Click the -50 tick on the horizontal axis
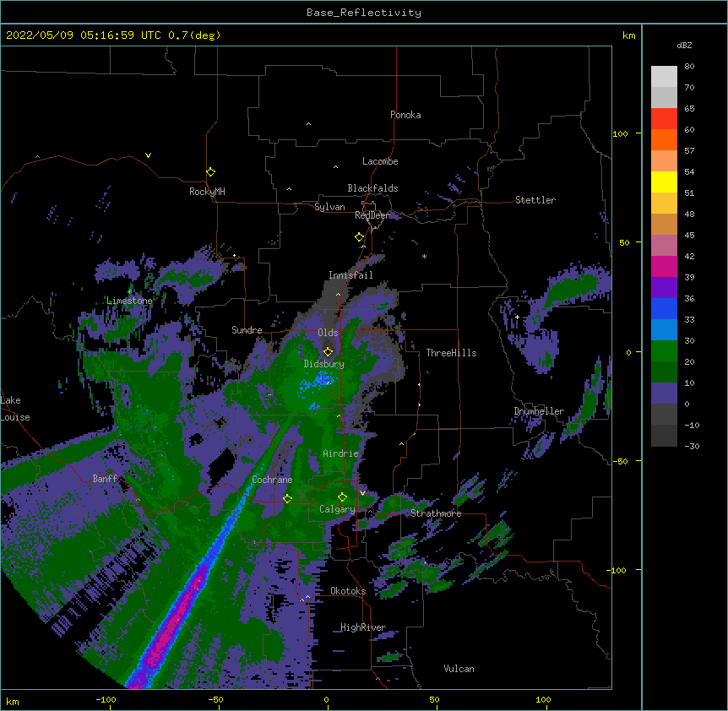 tap(215, 699)
